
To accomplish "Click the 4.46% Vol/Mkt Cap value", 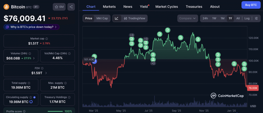I will [x=57, y=58].
